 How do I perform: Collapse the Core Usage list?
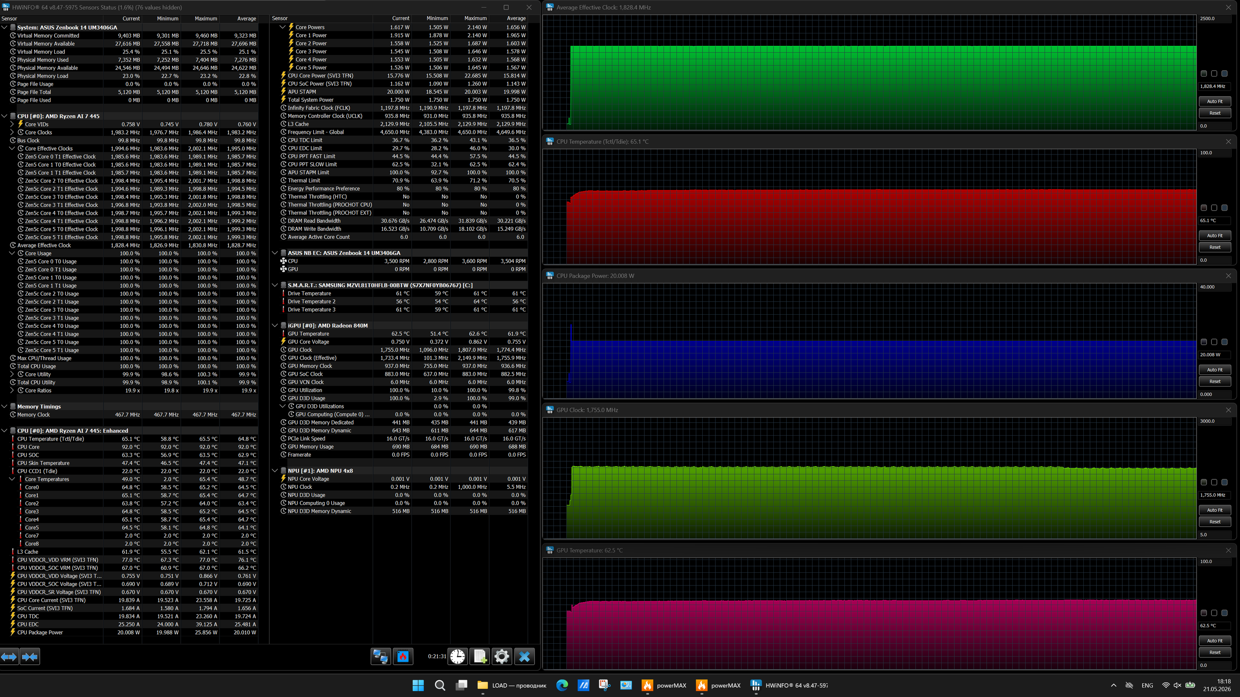click(x=12, y=254)
